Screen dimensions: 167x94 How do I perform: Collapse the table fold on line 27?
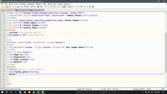click(x=8, y=42)
